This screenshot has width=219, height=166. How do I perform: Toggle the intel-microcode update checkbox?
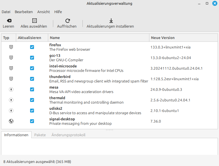coord(32,68)
